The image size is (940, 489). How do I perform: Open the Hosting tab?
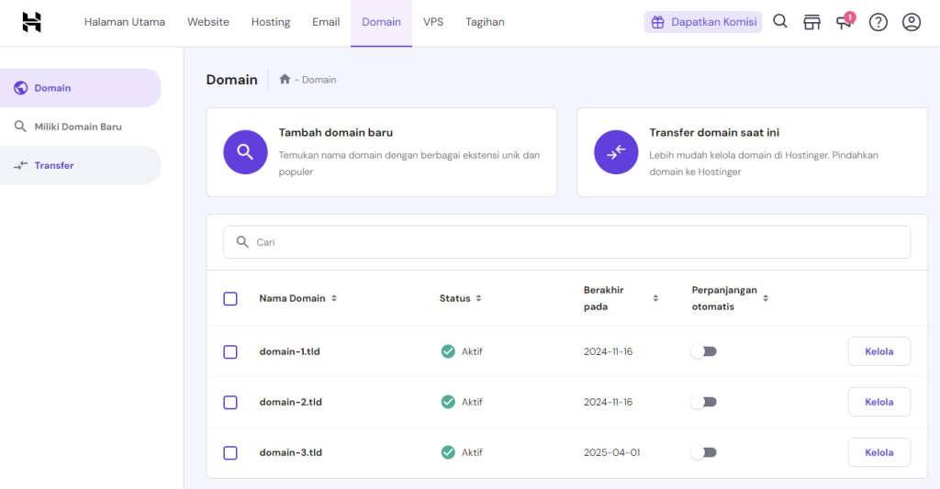pyautogui.click(x=271, y=22)
